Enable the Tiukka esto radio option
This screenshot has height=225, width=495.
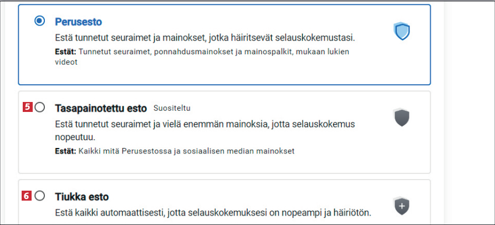click(39, 196)
